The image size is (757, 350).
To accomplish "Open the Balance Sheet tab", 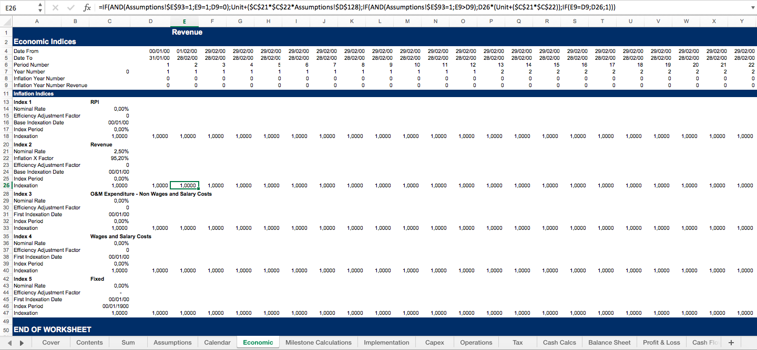I will (609, 343).
